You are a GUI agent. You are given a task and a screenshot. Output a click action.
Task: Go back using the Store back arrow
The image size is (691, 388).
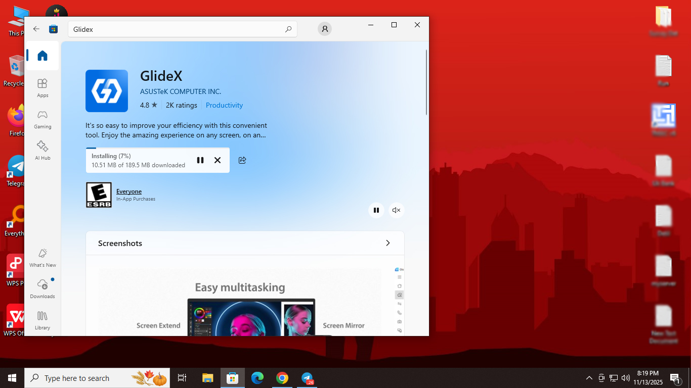(36, 29)
